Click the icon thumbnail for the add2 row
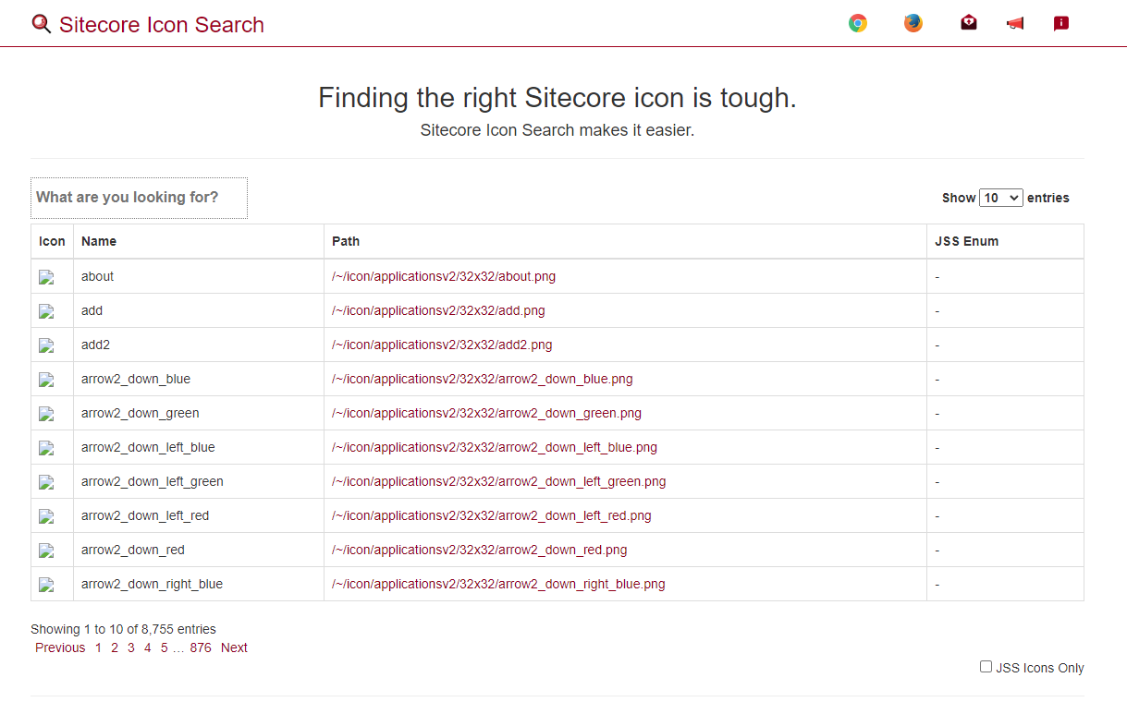The width and height of the screenshot is (1127, 714). click(46, 345)
